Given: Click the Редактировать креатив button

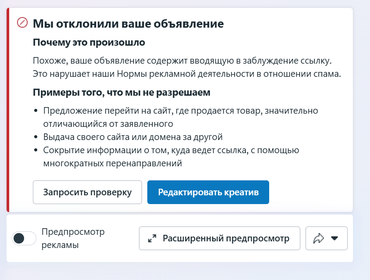Looking at the screenshot, I should tap(208, 192).
